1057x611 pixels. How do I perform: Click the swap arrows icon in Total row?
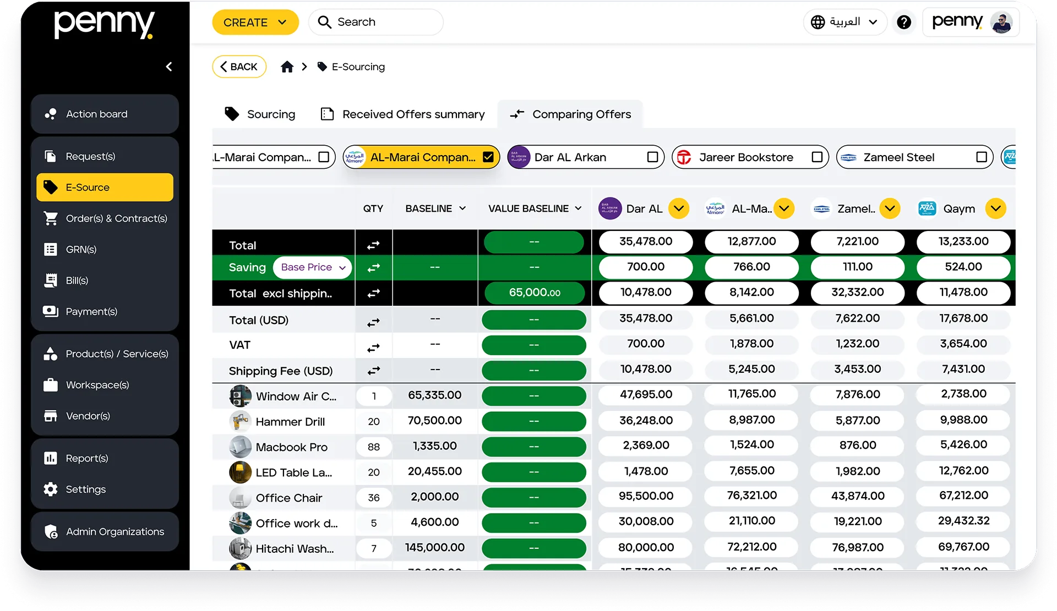tap(374, 245)
